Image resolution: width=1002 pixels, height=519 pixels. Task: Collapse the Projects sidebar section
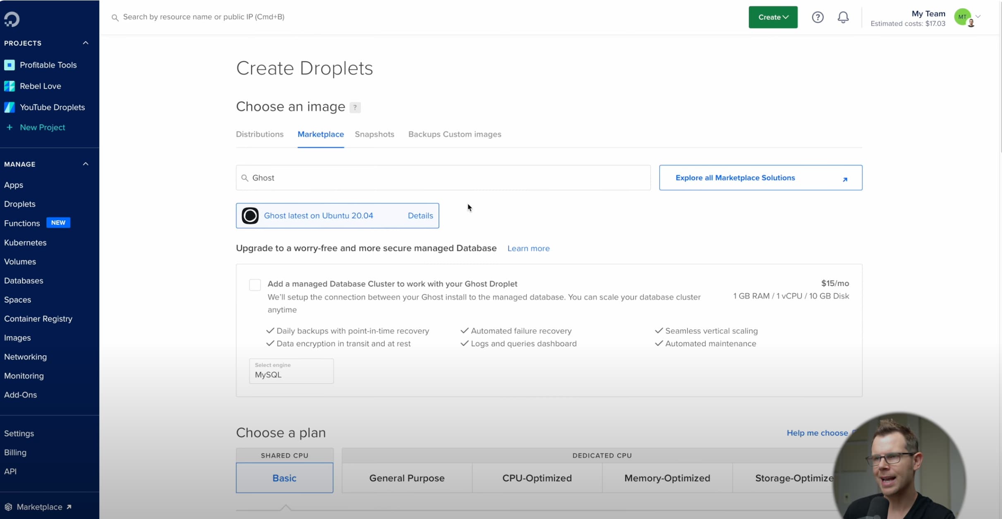86,43
